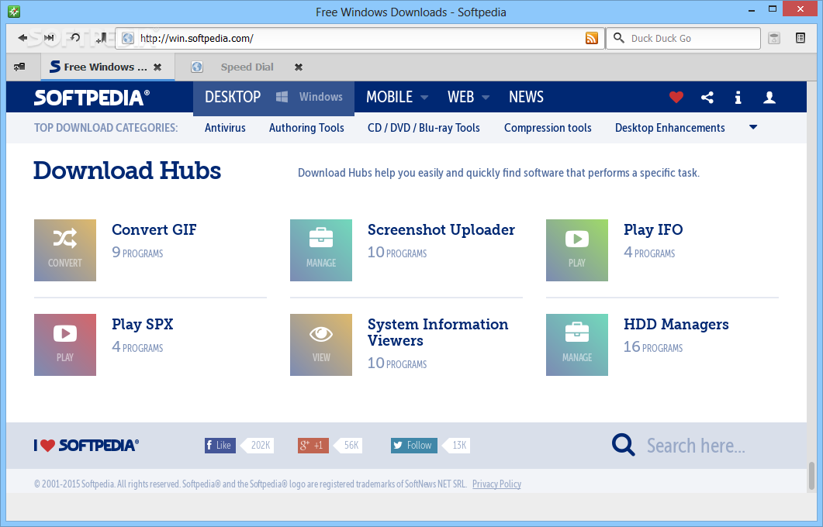
Task: Go back with the browser back arrow
Action: click(22, 38)
